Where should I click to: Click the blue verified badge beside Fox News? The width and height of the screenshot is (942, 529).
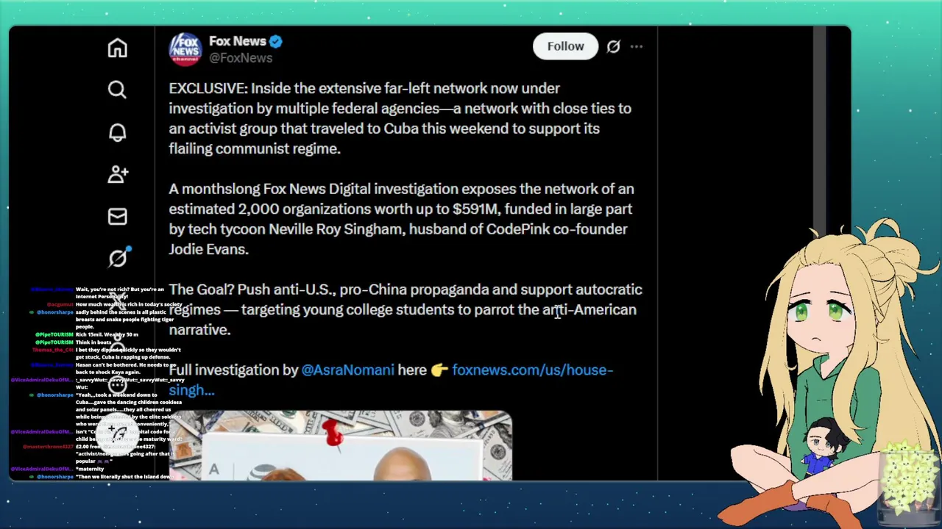(x=276, y=42)
